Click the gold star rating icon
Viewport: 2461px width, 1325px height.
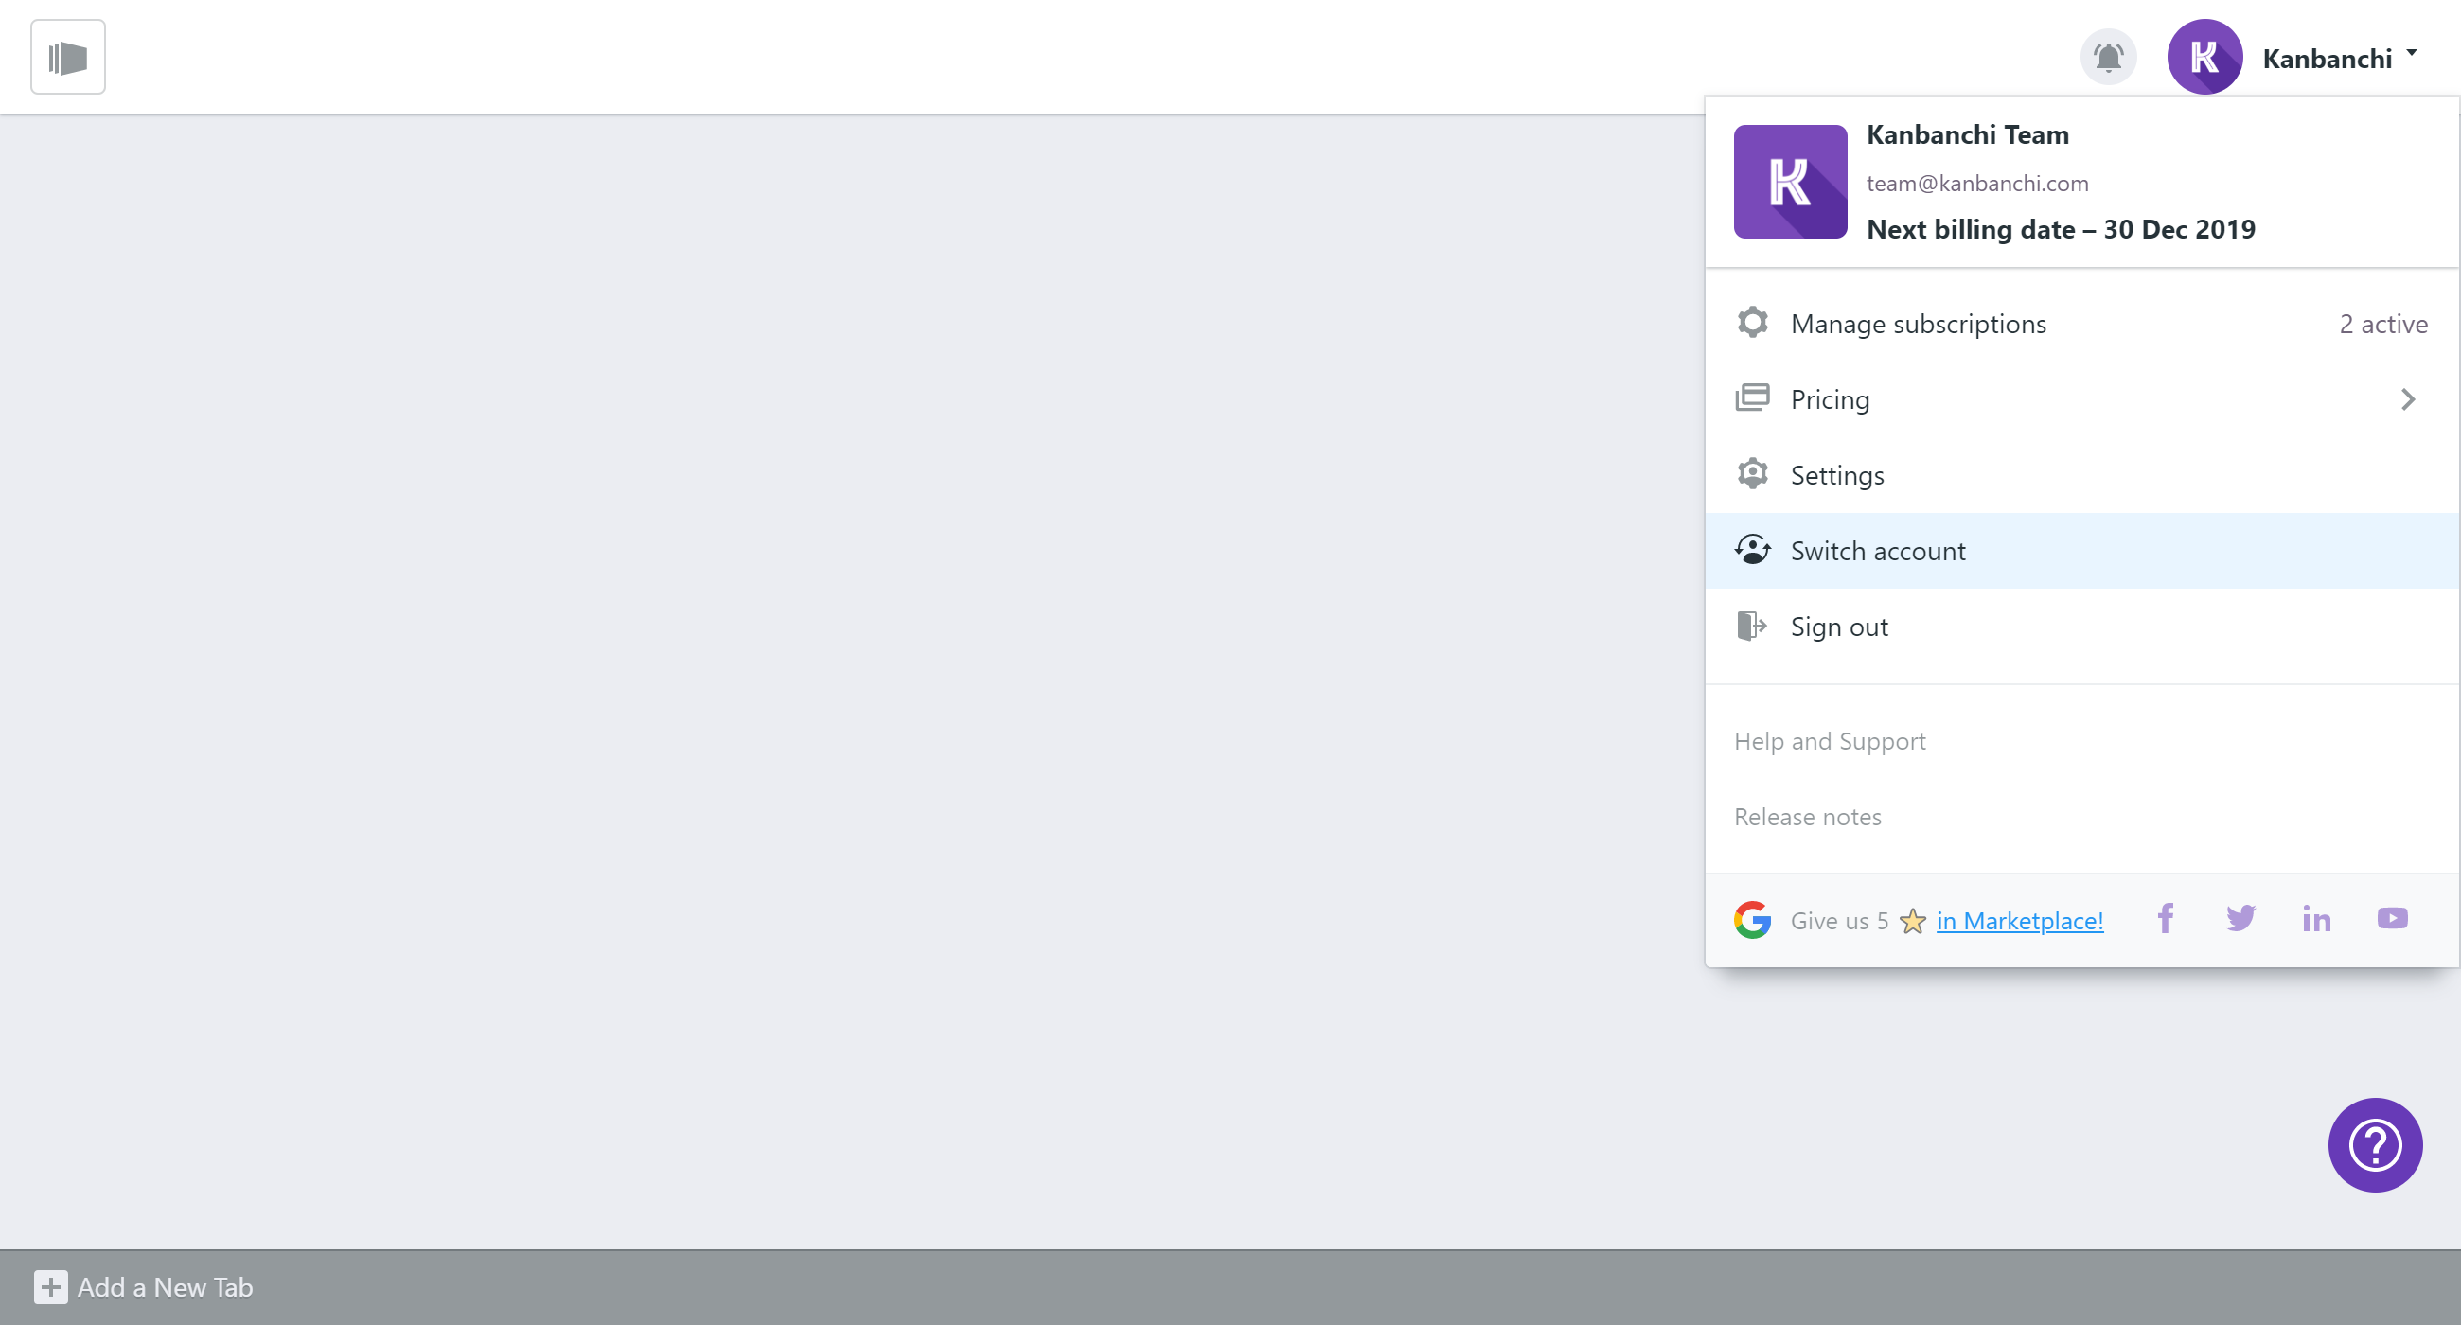pyautogui.click(x=1913, y=921)
